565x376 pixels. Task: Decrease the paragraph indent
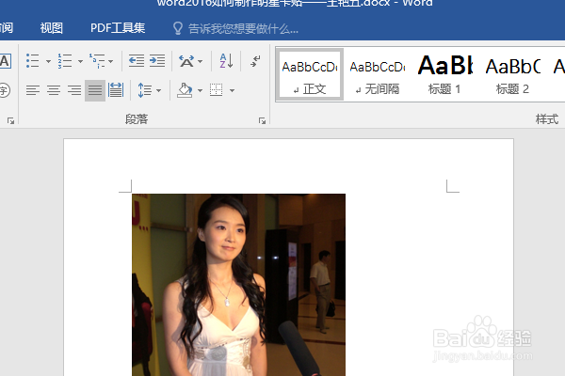click(137, 61)
